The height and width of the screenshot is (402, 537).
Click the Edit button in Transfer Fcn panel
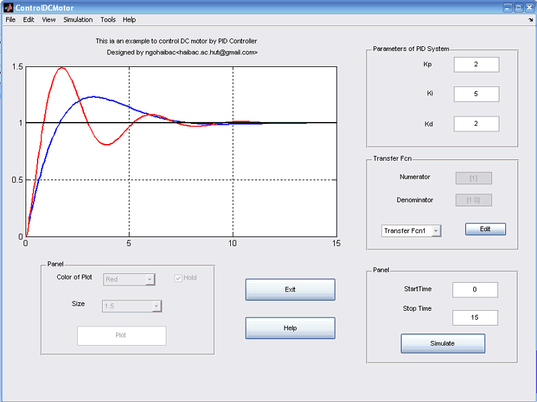[485, 229]
